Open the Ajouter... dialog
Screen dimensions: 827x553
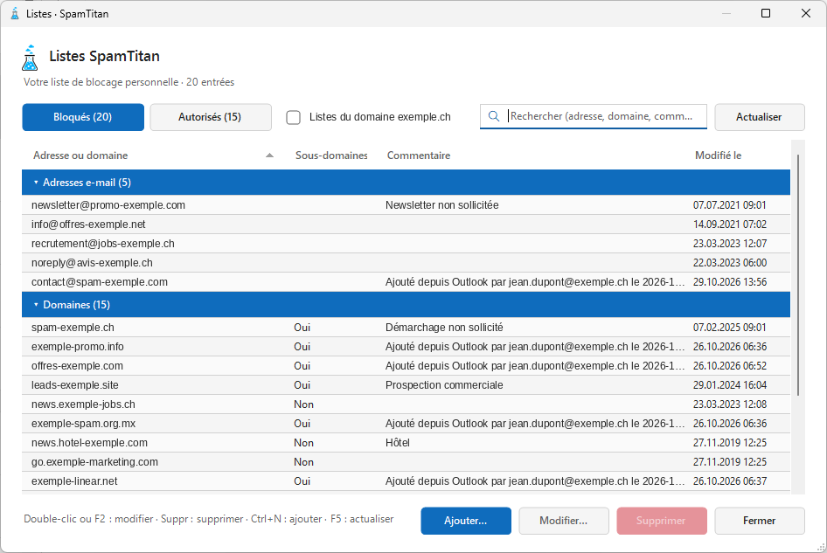point(466,521)
